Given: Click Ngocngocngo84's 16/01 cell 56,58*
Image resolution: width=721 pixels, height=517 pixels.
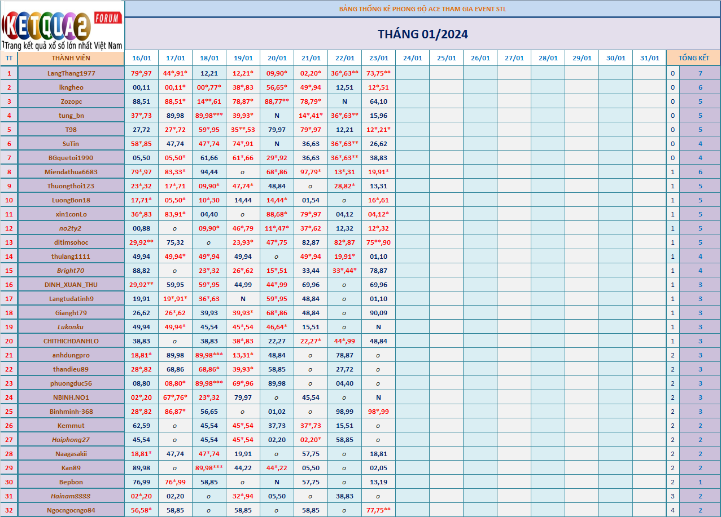Looking at the screenshot, I should click(141, 510).
